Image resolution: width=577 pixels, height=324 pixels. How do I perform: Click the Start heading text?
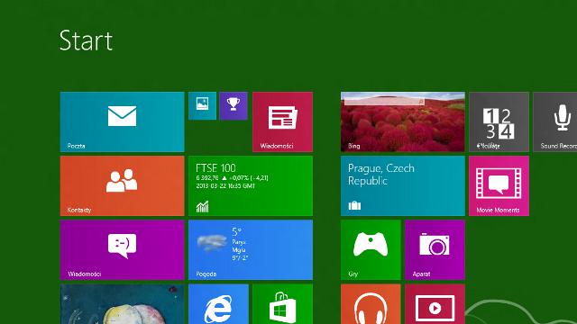[x=86, y=40]
